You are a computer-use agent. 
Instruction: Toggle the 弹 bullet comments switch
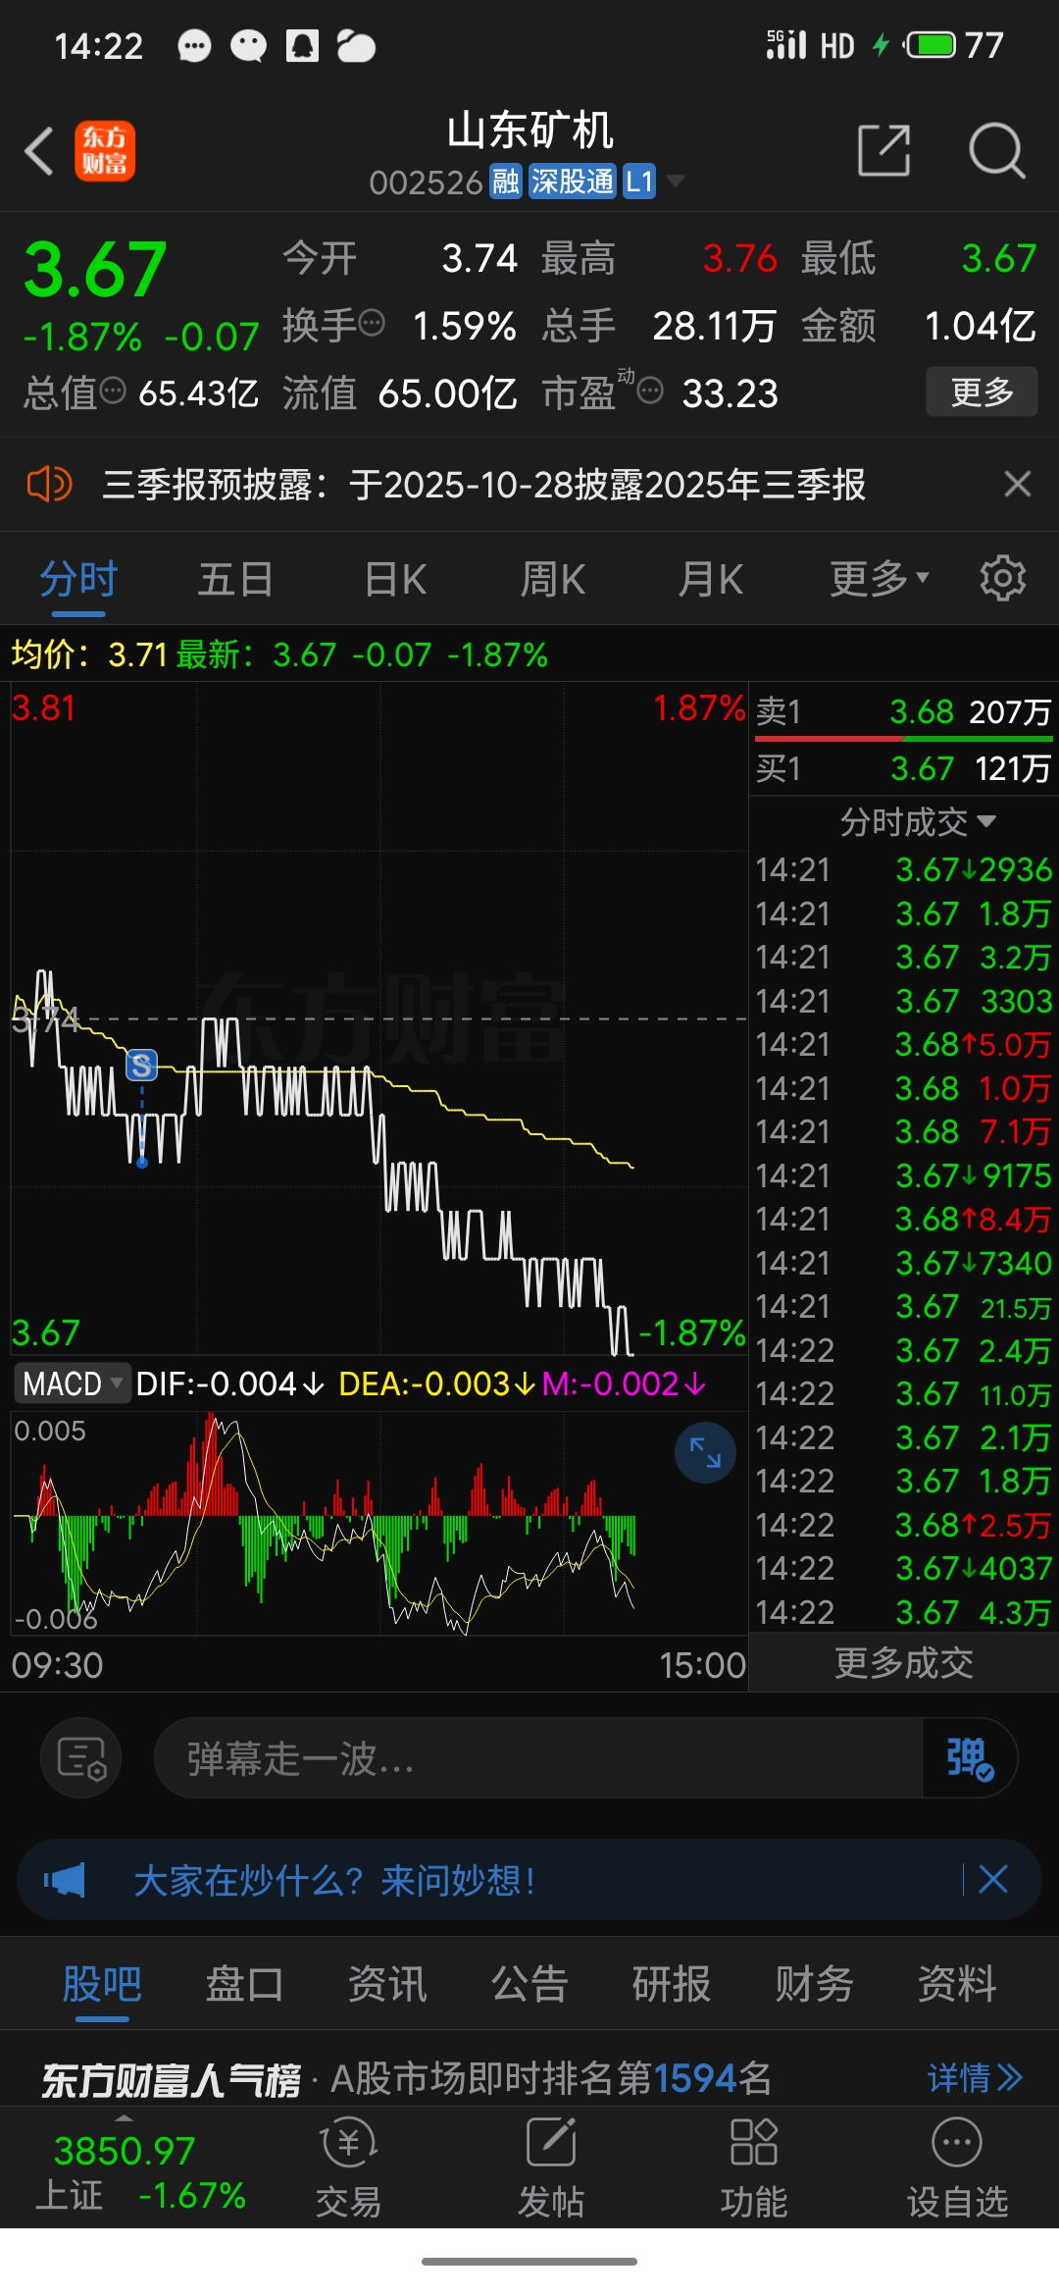970,1757
